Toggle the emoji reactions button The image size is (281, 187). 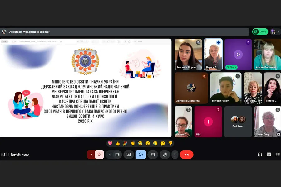pyautogui.click(x=141, y=155)
